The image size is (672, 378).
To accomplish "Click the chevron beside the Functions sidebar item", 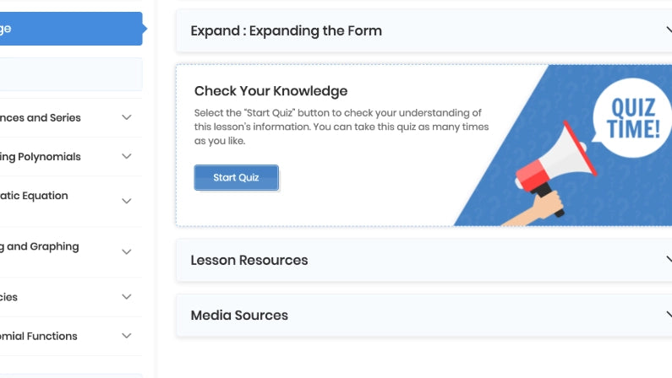I will point(127,336).
